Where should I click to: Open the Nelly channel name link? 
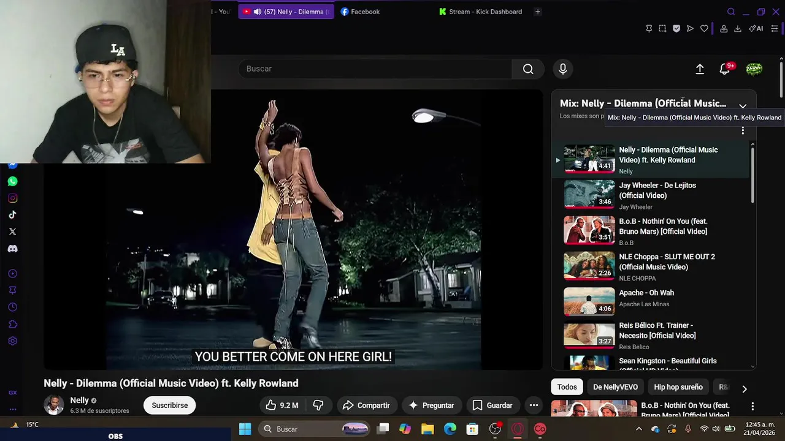(x=80, y=401)
